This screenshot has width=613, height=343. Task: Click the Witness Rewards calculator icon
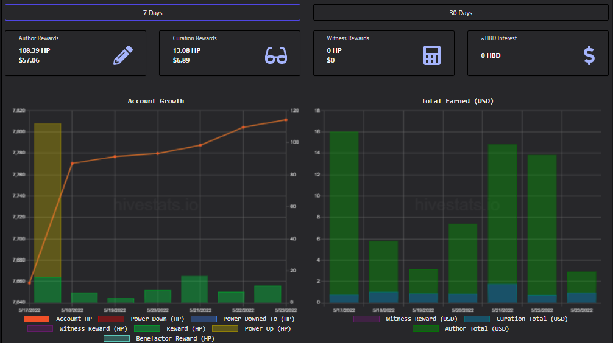[432, 55]
